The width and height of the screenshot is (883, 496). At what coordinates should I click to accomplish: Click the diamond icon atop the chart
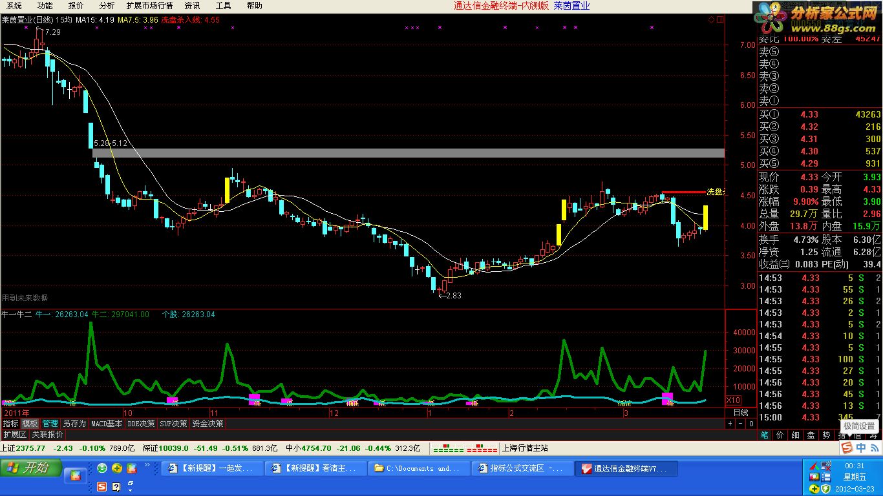click(x=712, y=19)
